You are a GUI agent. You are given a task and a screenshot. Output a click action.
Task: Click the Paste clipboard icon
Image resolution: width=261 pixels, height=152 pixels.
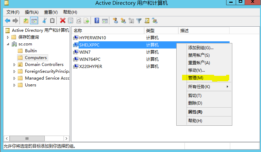click(x=52, y=20)
